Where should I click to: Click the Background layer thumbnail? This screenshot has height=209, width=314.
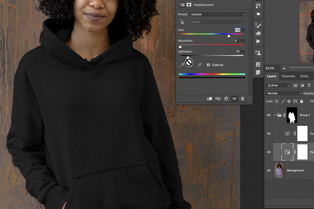pos(279,170)
